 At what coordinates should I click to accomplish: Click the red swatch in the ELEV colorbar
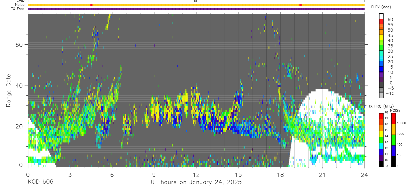click(381, 22)
